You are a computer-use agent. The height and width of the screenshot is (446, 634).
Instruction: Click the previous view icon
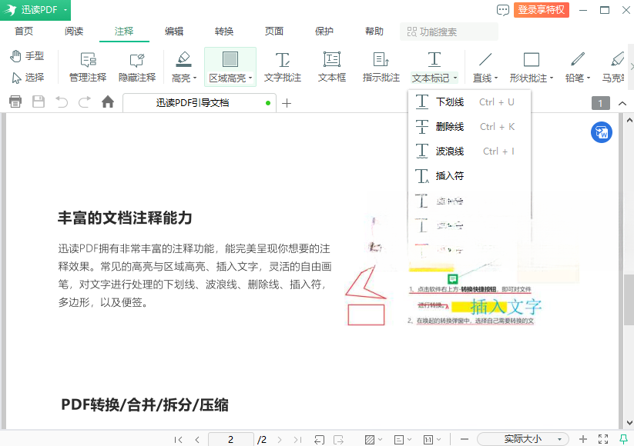320,440
